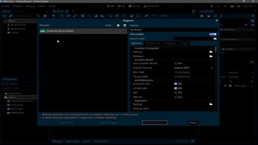Open Export Format dropdown
The image size is (258, 145).
193,68
